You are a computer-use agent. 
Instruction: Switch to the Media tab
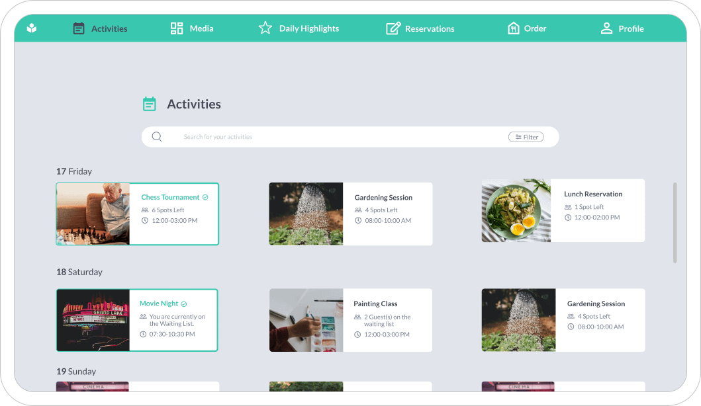click(201, 28)
